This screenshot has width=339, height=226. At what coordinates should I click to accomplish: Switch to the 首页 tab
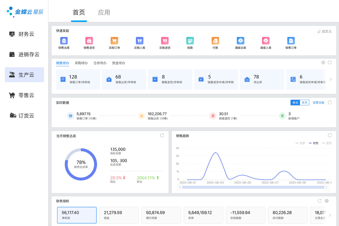[79, 12]
